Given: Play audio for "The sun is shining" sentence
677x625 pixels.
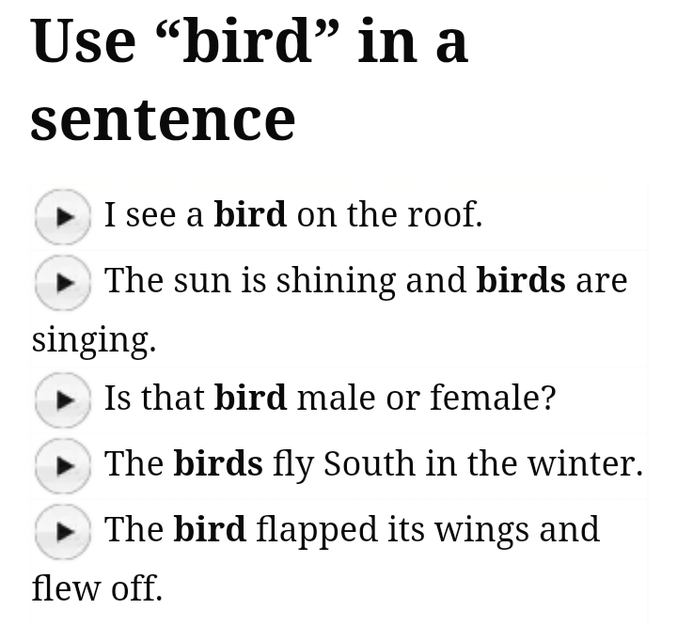Looking at the screenshot, I should [x=63, y=282].
